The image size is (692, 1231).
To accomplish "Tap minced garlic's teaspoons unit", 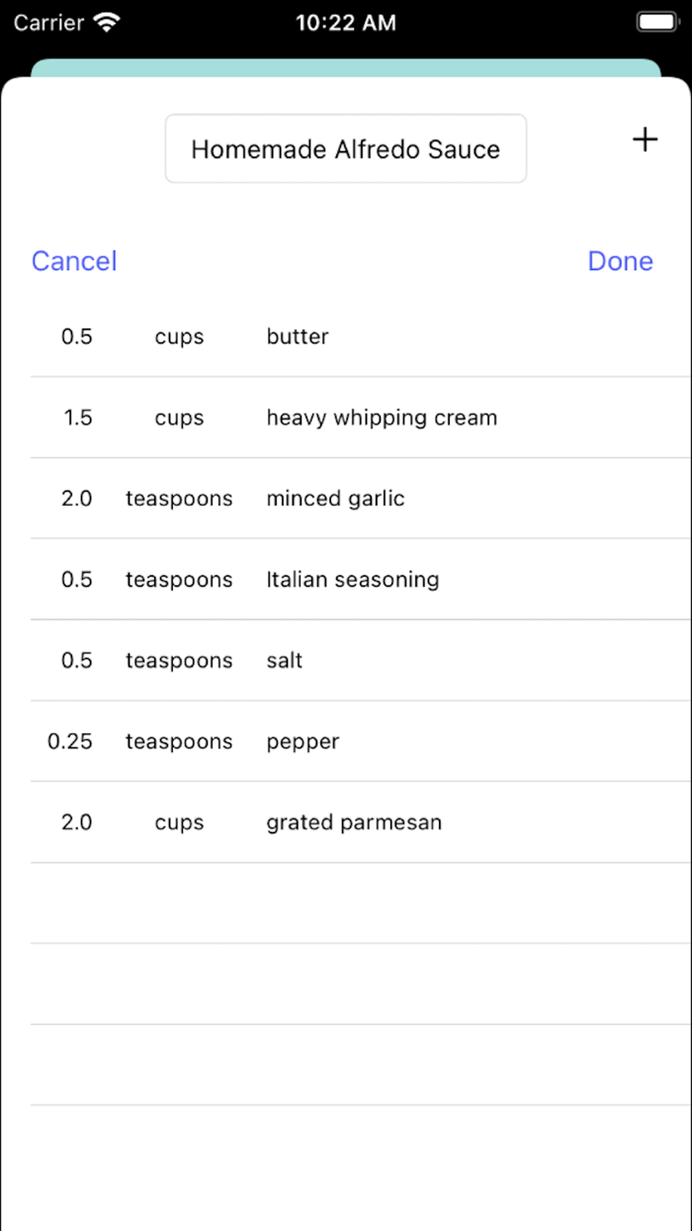I will click(x=179, y=499).
